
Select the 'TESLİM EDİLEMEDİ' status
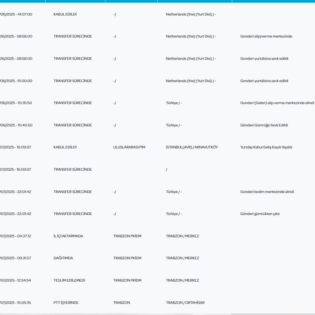(69, 280)
